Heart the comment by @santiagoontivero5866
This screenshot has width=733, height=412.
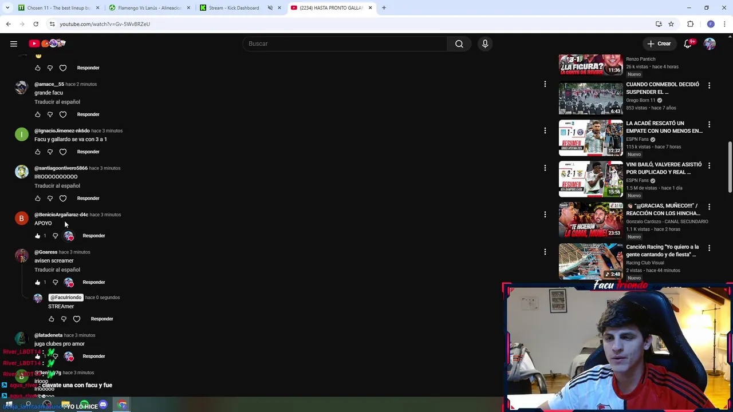[63, 198]
